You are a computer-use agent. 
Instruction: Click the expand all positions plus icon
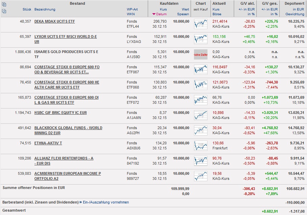4,4
